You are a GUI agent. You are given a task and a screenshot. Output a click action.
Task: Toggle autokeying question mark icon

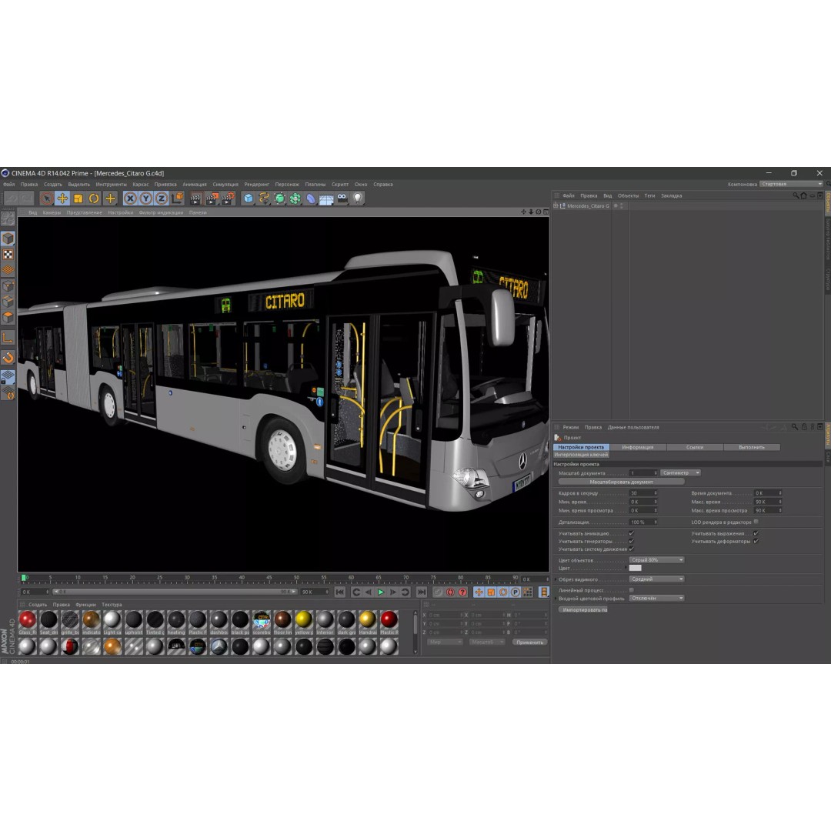point(462,592)
